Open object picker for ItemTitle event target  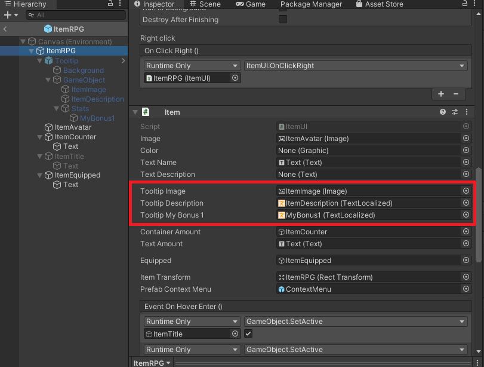pyautogui.click(x=235, y=334)
